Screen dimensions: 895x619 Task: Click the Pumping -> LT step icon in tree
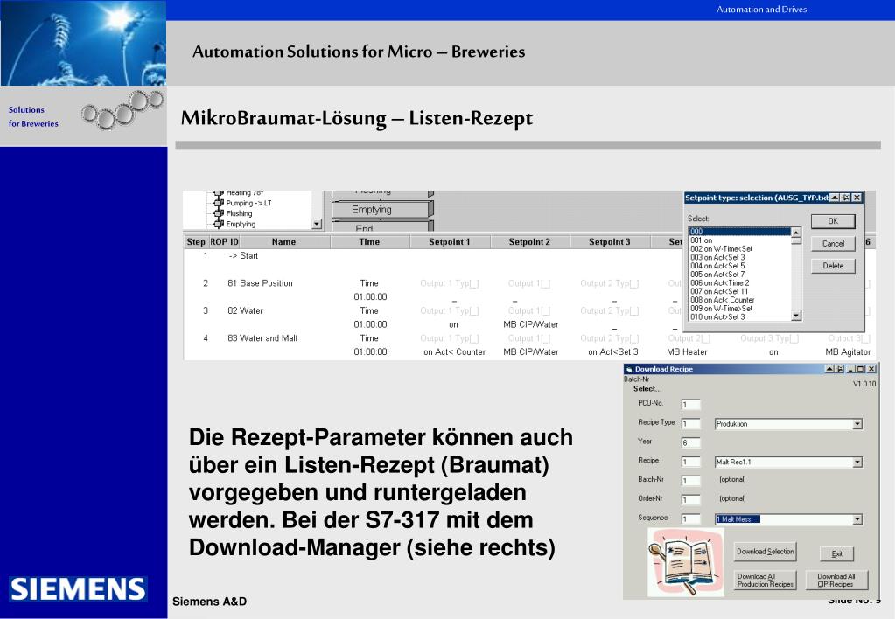(x=218, y=203)
